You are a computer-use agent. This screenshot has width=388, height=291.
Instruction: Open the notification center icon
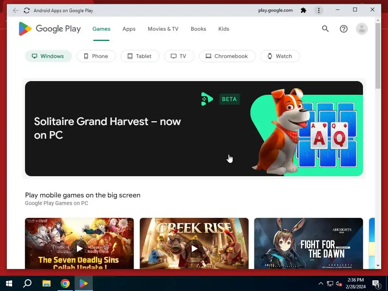click(376, 283)
